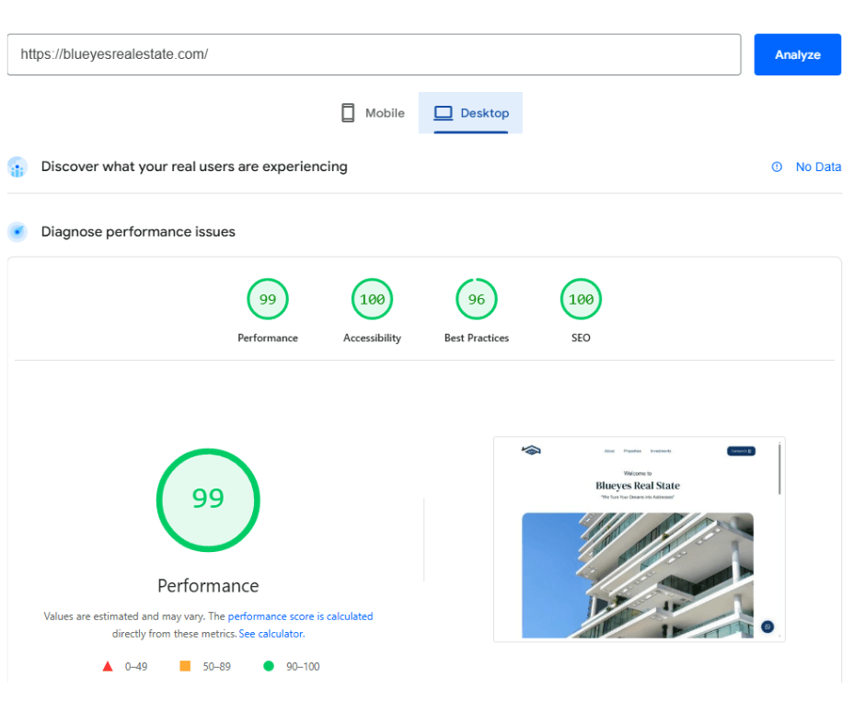
Task: Open the Best Practices score gauge 96
Action: (x=477, y=300)
